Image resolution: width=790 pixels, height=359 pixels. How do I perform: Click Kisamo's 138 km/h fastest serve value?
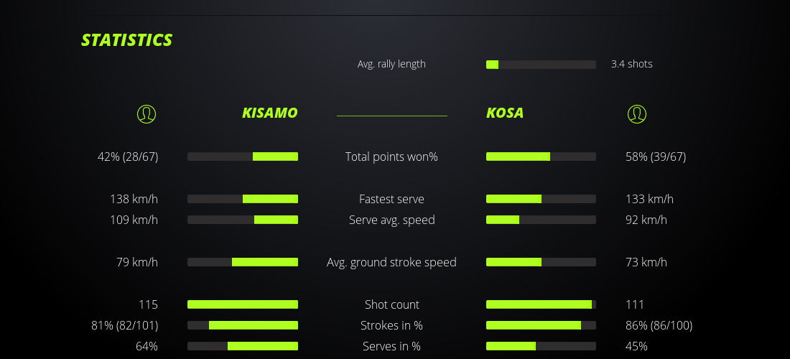(x=134, y=199)
